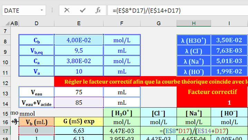Viewport: 248px width, 140px height.
Task: Select the column F header
Action: 122,23
